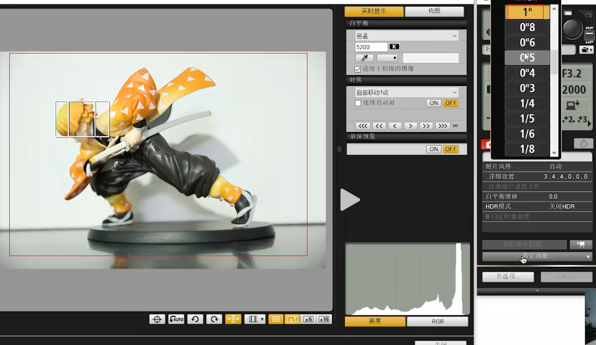Select the fit-to-window view icon
596x345 pixels.
click(x=276, y=319)
